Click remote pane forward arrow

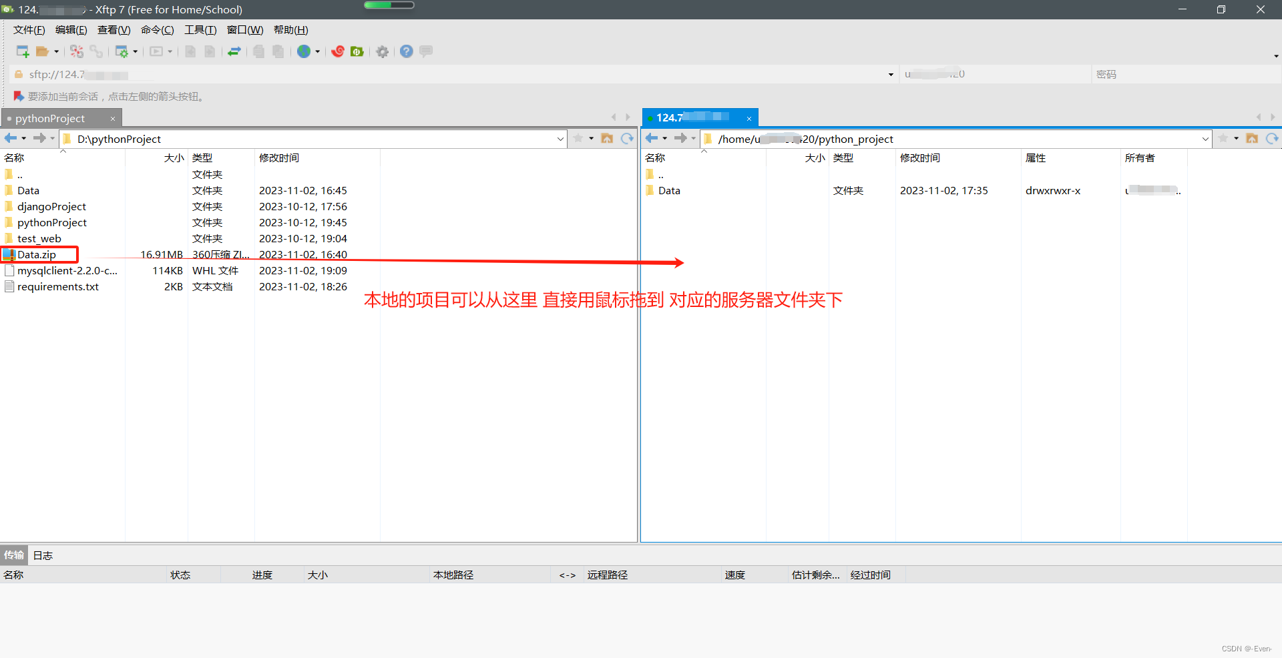click(680, 138)
